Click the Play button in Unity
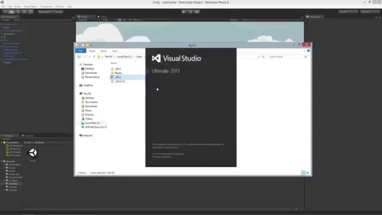The image size is (382, 215). 184,12
